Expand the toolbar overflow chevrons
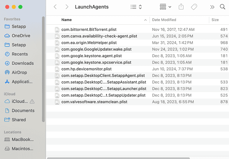229x159 pixels. point(213,7)
